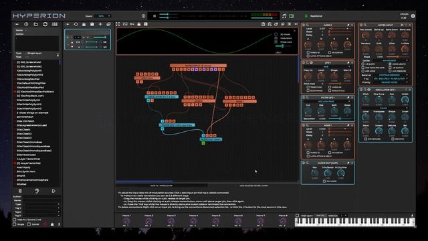
Task: Toggle the Single checkbox
Action: (15, 224)
